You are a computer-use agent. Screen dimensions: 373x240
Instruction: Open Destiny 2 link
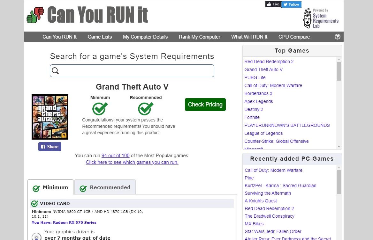pos(254,109)
